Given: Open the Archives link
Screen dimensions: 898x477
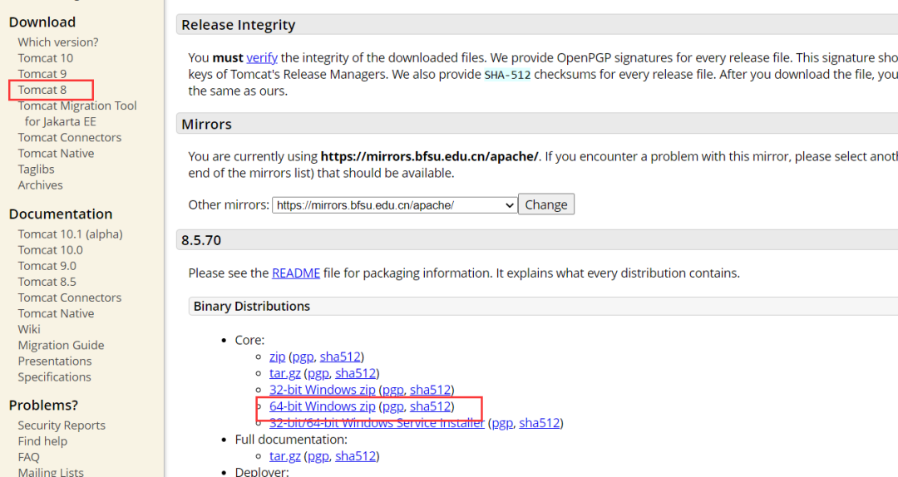Looking at the screenshot, I should 41,185.
